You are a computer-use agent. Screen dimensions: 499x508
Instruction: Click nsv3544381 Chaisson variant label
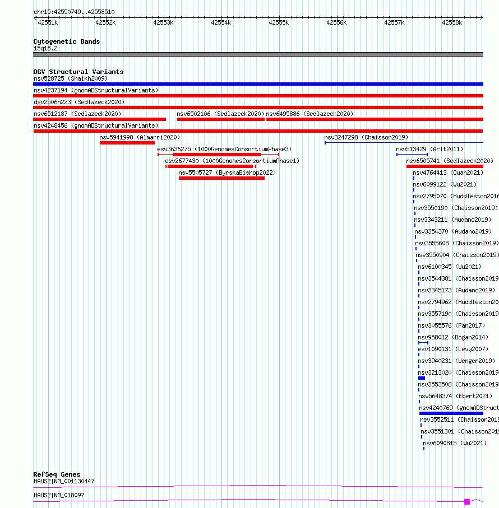458,278
